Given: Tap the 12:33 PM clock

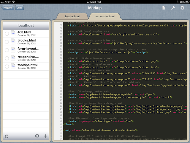Looking at the screenshot, I should tap(95, 2).
